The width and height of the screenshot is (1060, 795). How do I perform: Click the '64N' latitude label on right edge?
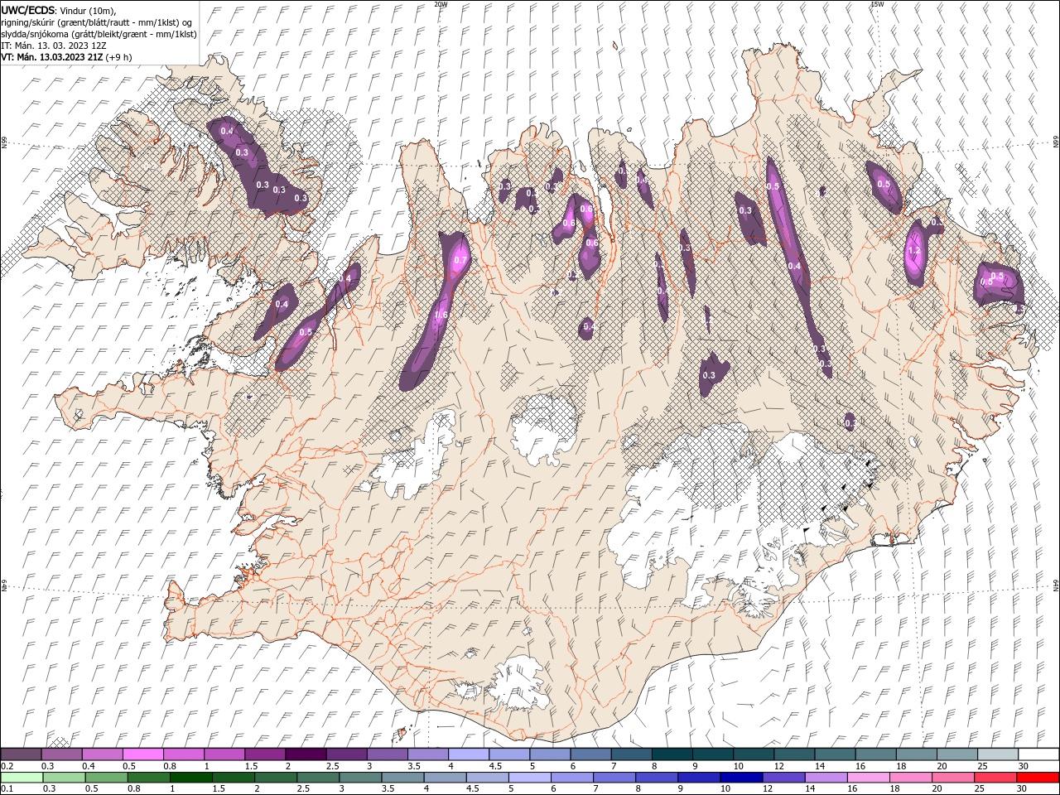coord(1056,585)
